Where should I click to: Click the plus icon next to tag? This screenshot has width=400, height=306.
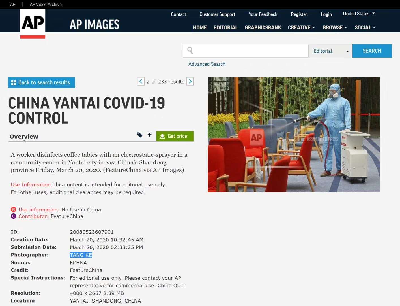(x=150, y=135)
